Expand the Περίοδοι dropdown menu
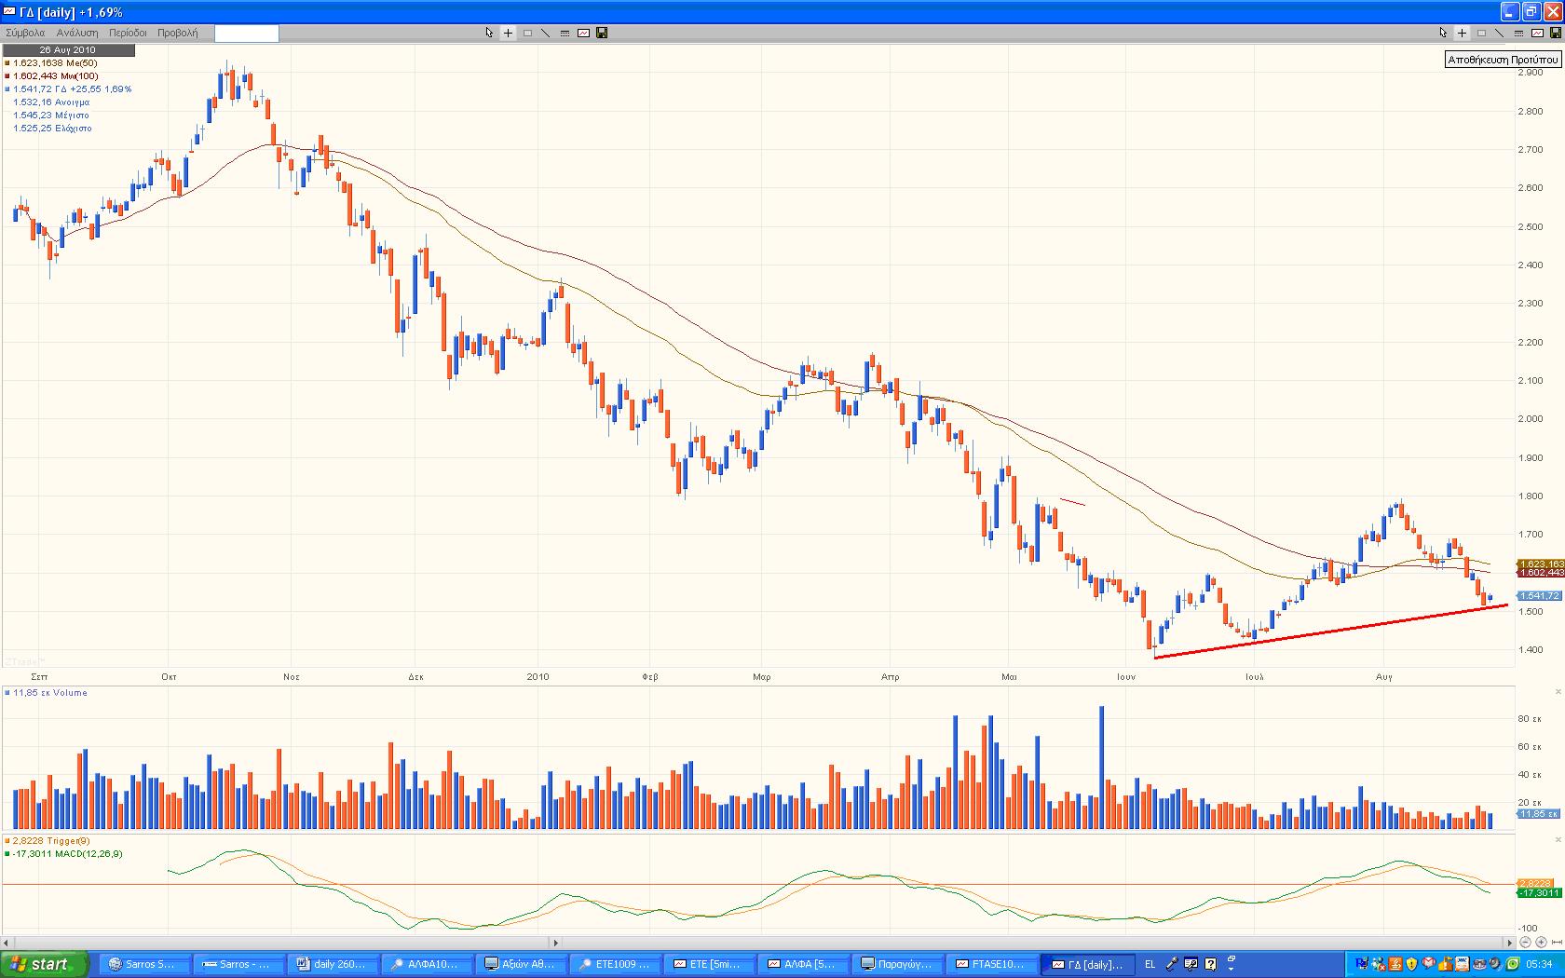 tap(128, 33)
